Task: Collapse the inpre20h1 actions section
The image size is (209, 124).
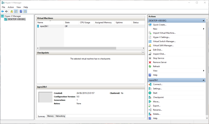Action: point(203,80)
